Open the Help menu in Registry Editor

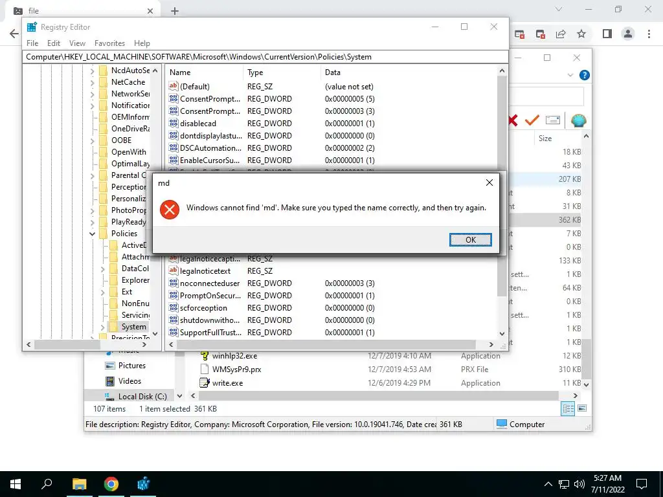click(x=142, y=43)
